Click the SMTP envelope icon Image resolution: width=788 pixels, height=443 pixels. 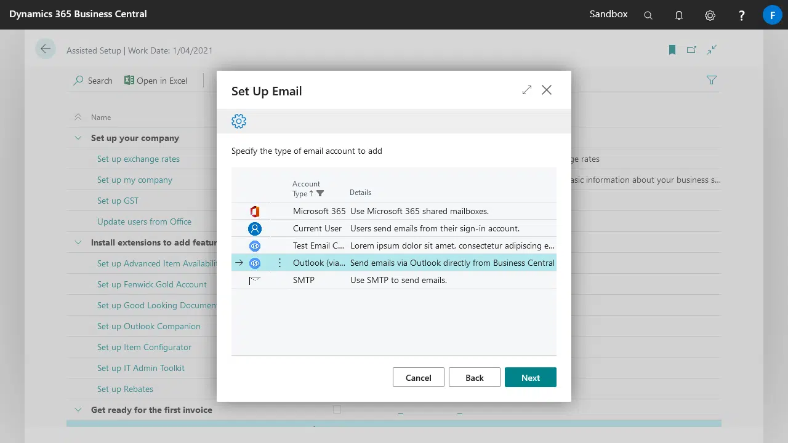255,280
